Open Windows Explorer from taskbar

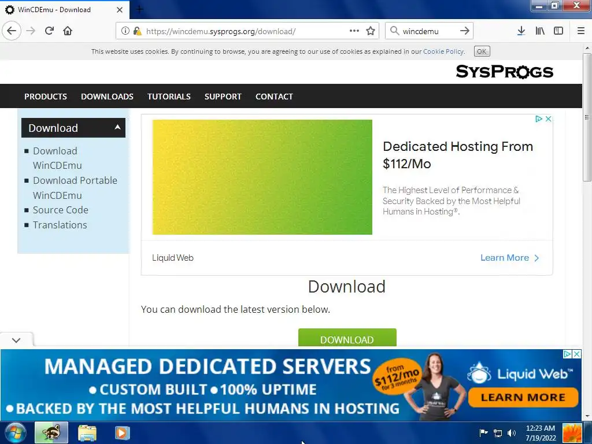(87, 433)
